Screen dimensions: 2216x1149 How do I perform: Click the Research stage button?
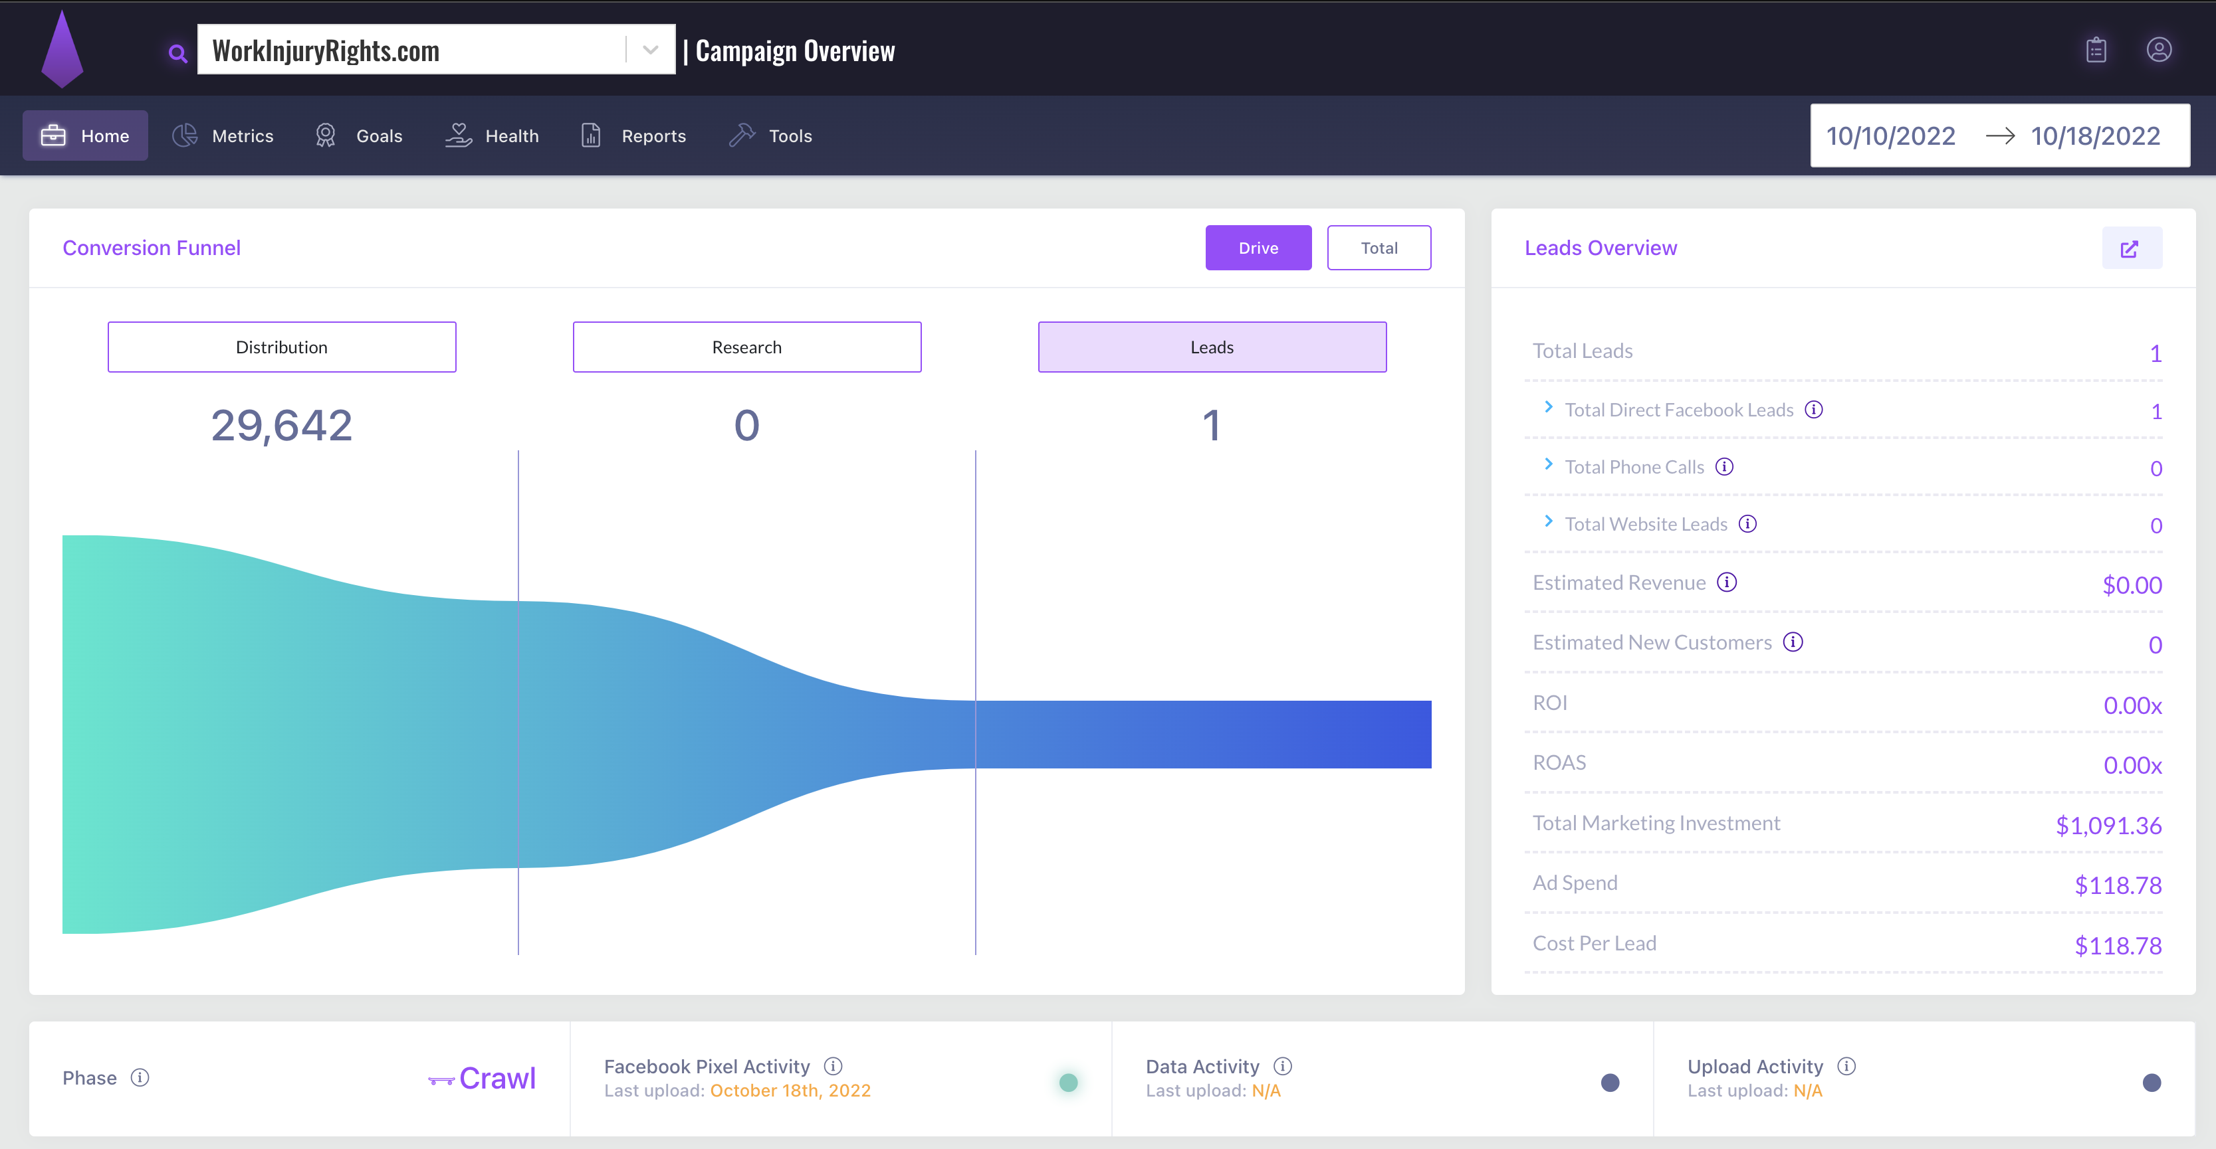[746, 347]
